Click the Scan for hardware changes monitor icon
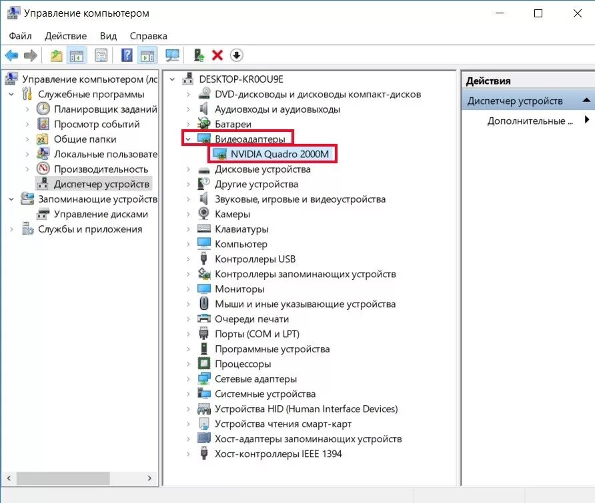595x503 pixels. (x=172, y=55)
